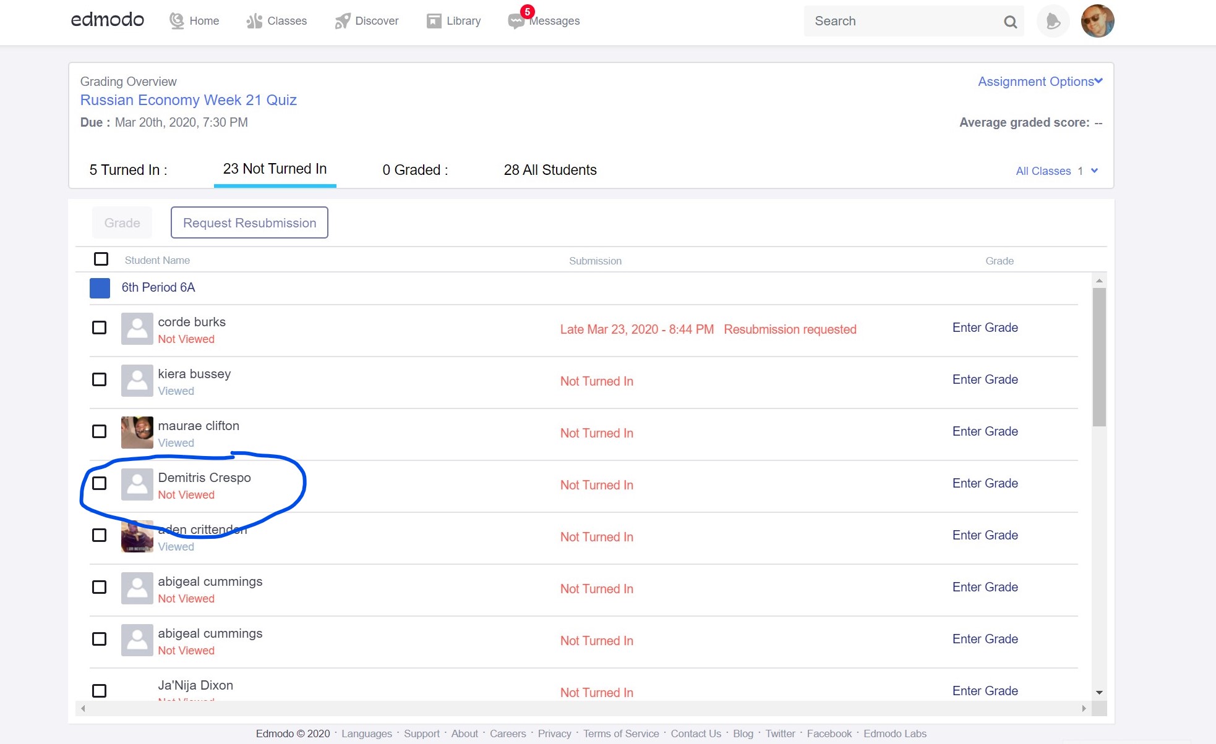Click the search magnifier icon
Viewport: 1216px width, 744px height.
[1010, 22]
